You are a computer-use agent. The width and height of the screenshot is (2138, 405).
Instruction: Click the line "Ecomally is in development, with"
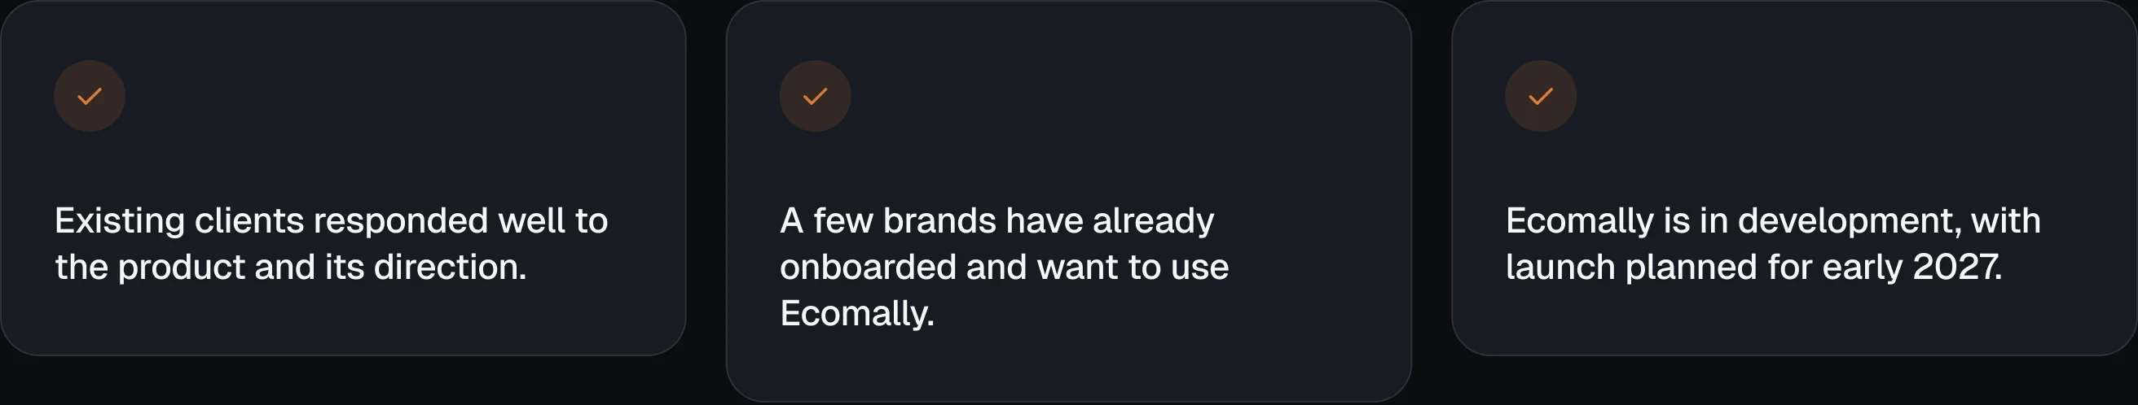[1773, 221]
